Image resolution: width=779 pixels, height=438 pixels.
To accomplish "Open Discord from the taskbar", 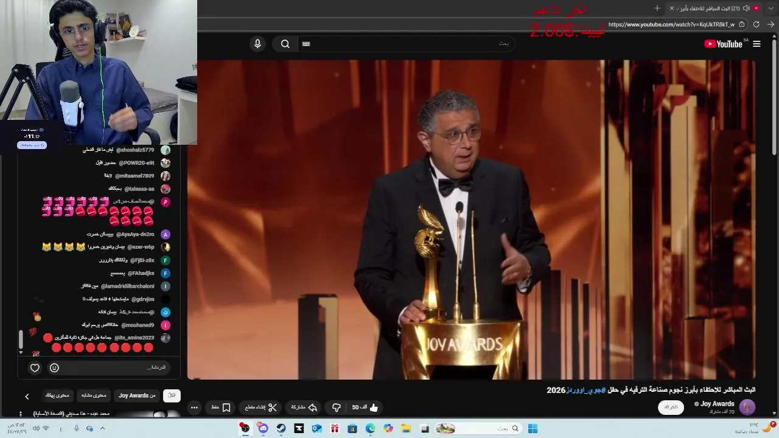I will tap(263, 428).
